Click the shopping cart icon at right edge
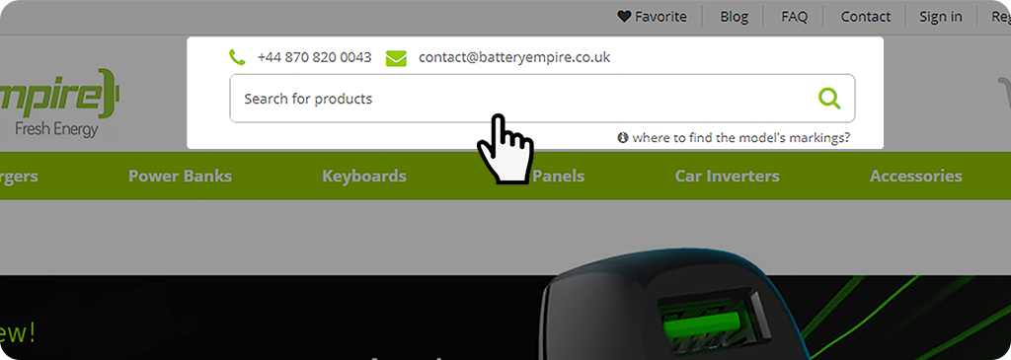 tap(1004, 94)
